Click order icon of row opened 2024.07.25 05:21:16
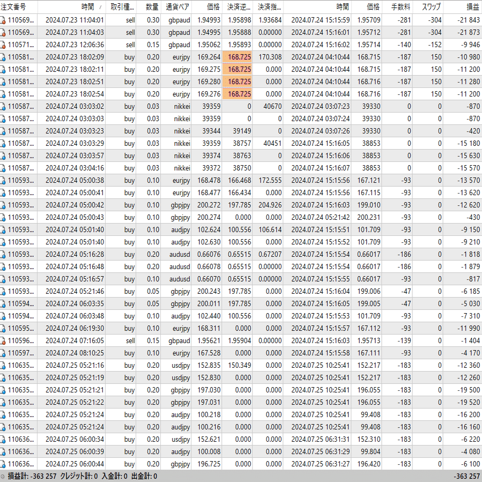 (x=3, y=366)
